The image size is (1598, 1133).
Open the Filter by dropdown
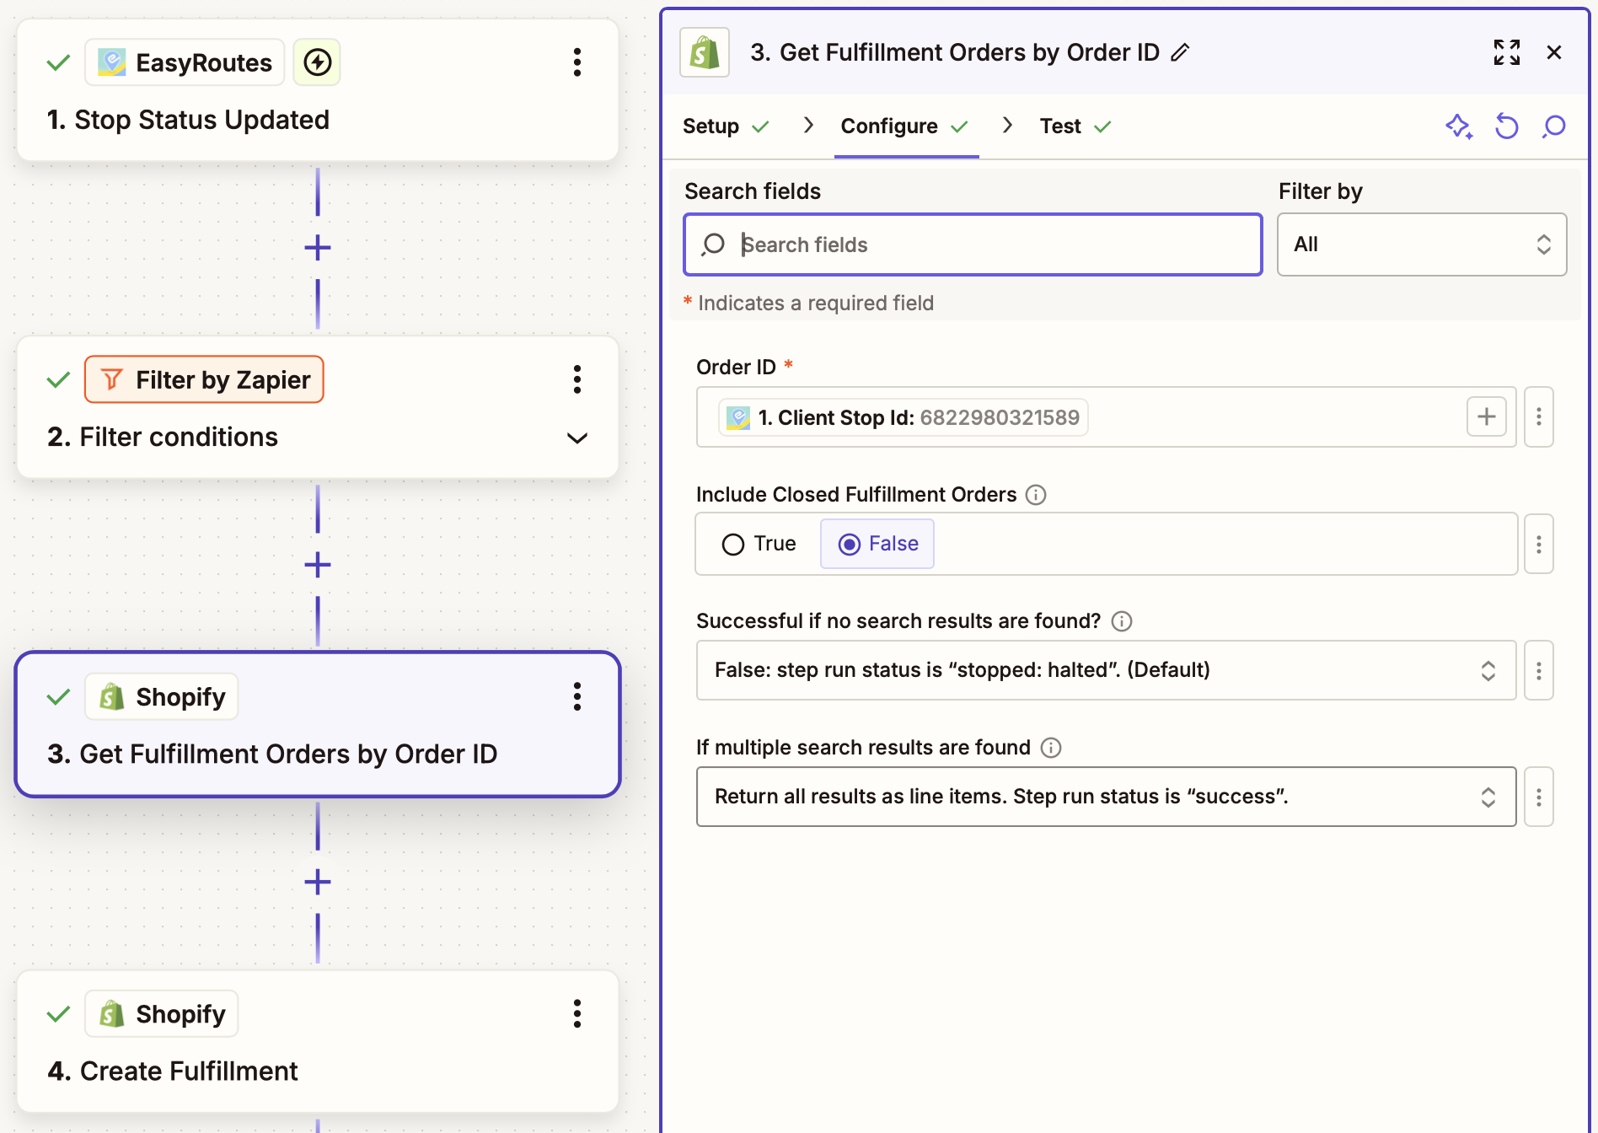pyautogui.click(x=1422, y=244)
